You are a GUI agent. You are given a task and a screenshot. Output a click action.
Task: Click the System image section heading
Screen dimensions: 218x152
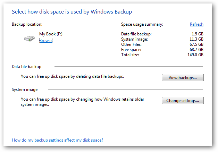click(25, 90)
